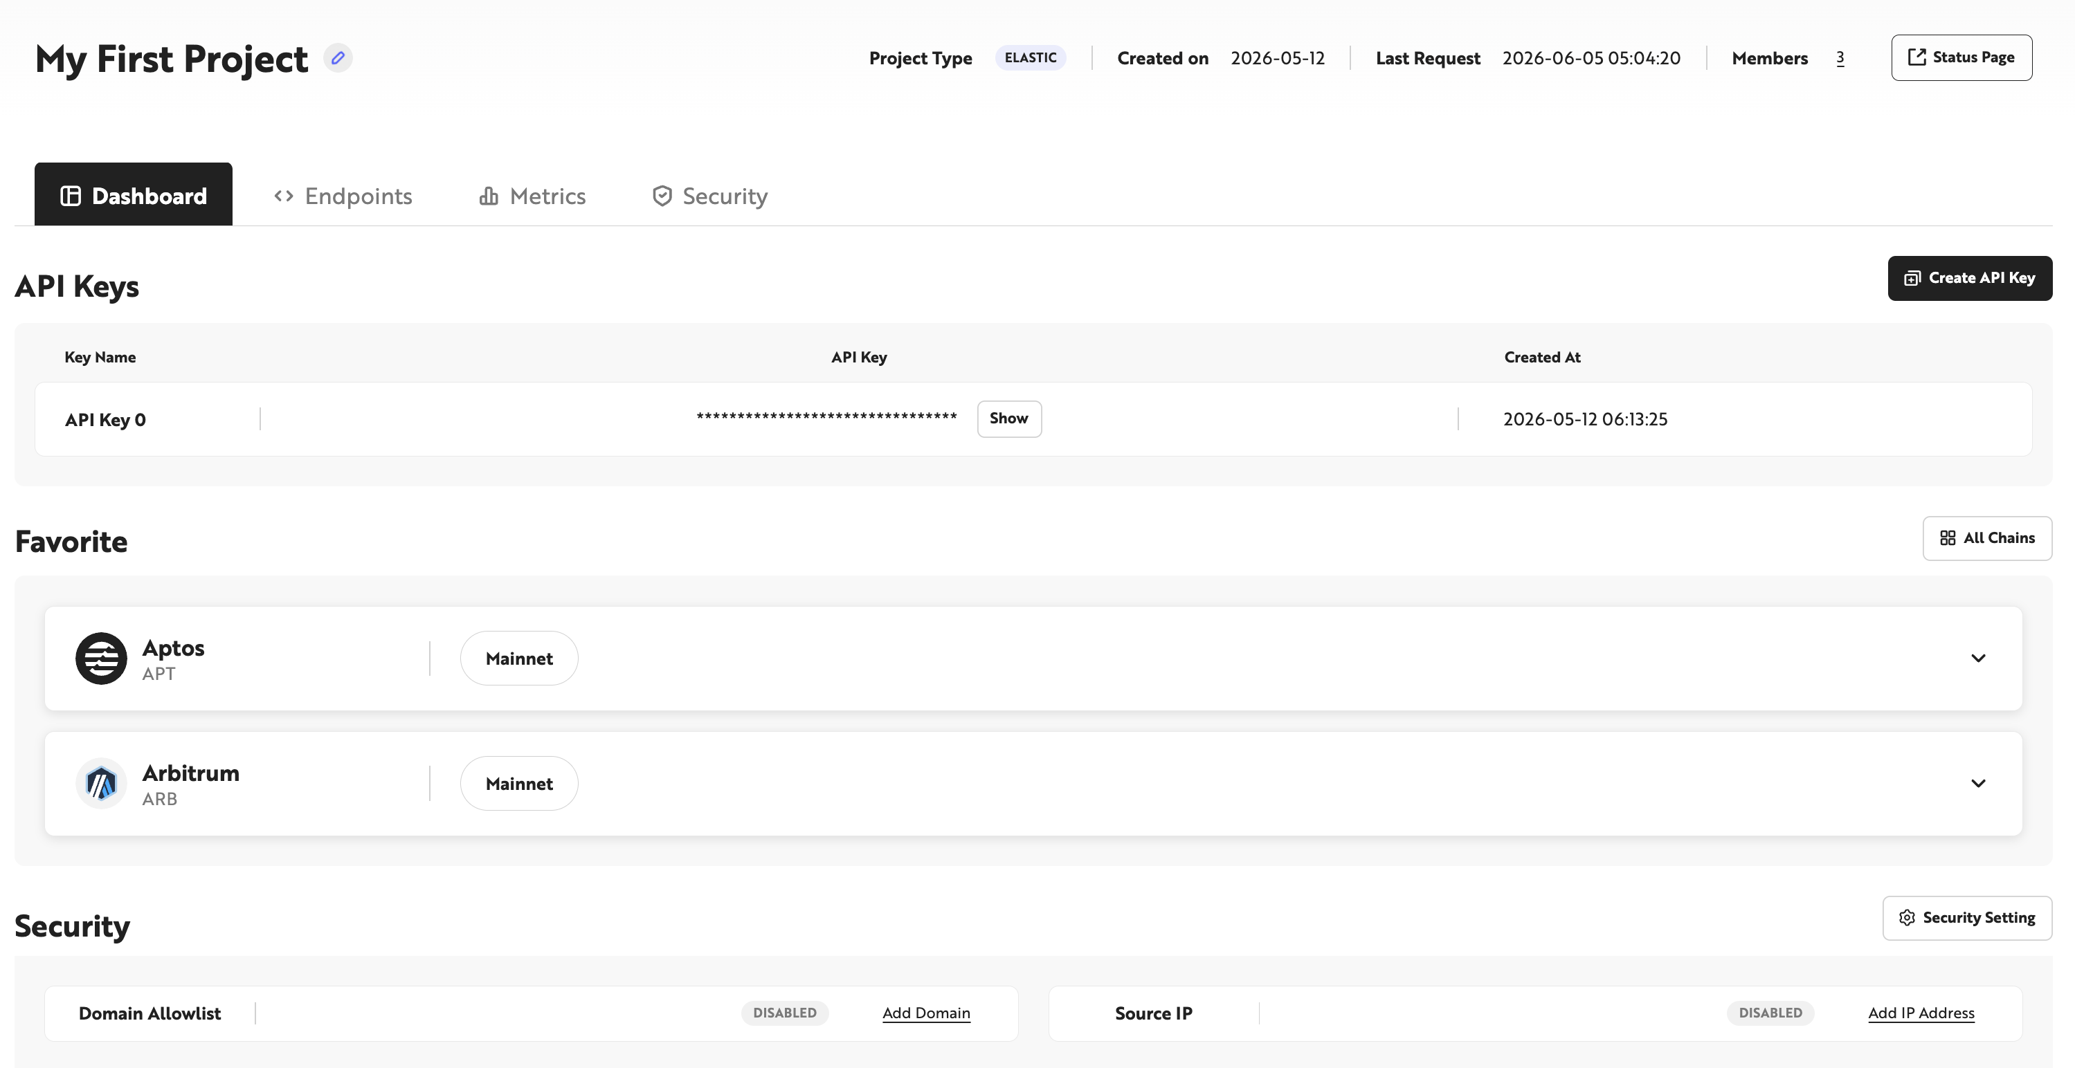Select the API Key 0 name cell
Screen dimensions: 2075x1068
coord(105,419)
